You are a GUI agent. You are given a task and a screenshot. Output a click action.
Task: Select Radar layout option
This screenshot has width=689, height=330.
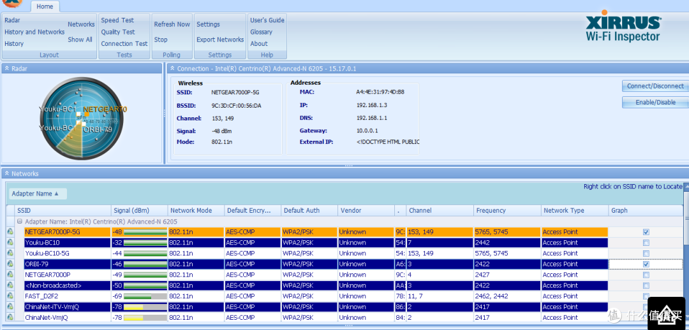pyautogui.click(x=12, y=20)
